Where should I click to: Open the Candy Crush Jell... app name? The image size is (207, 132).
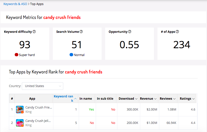(38, 121)
